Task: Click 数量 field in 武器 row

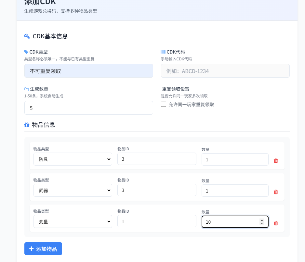Action: tap(235, 191)
